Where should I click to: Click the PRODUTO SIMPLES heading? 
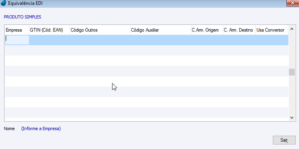click(x=23, y=17)
